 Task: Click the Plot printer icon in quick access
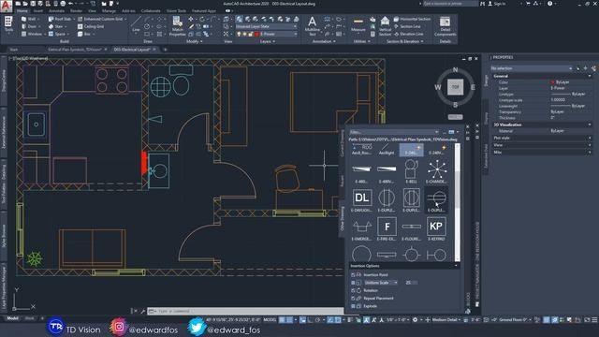(x=63, y=4)
